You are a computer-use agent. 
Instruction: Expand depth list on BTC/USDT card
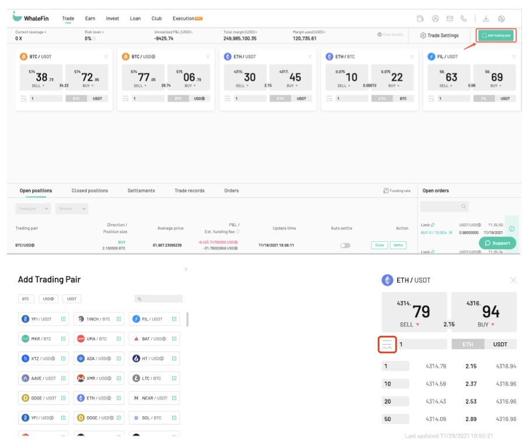(x=23, y=99)
